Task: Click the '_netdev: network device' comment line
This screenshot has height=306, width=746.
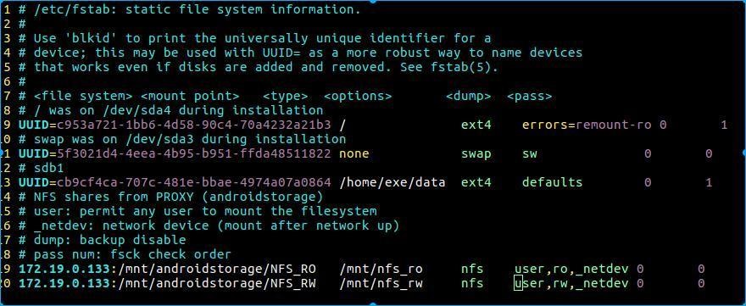Action: pos(209,225)
